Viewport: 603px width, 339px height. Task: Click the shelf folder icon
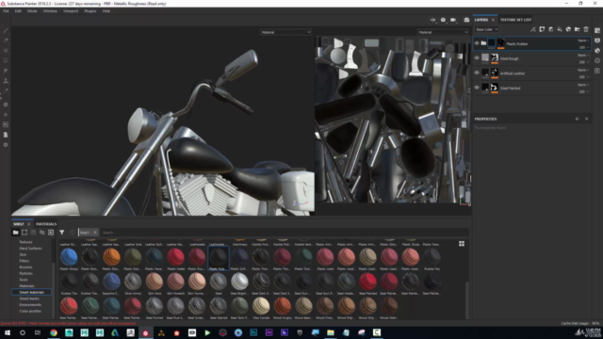point(15,233)
